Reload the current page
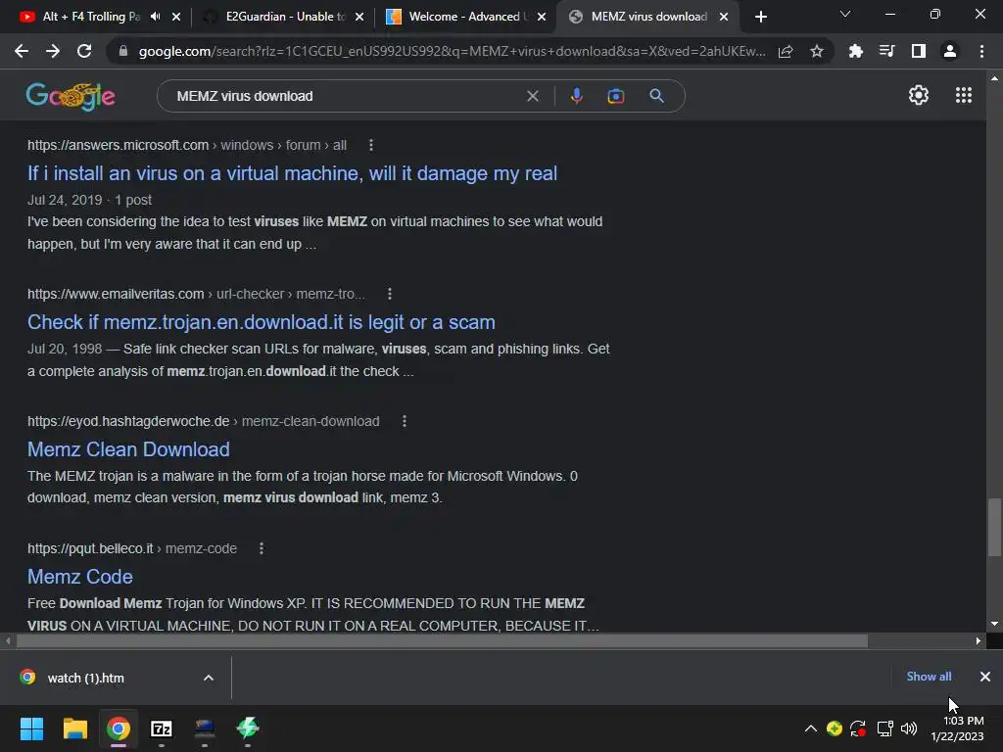1003x752 pixels. (x=84, y=51)
